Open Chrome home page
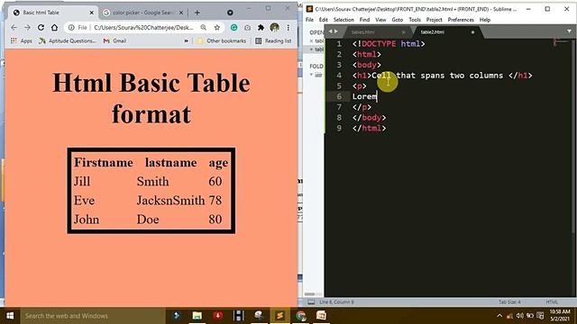The height and width of the screenshot is (324, 577). (x=54, y=28)
